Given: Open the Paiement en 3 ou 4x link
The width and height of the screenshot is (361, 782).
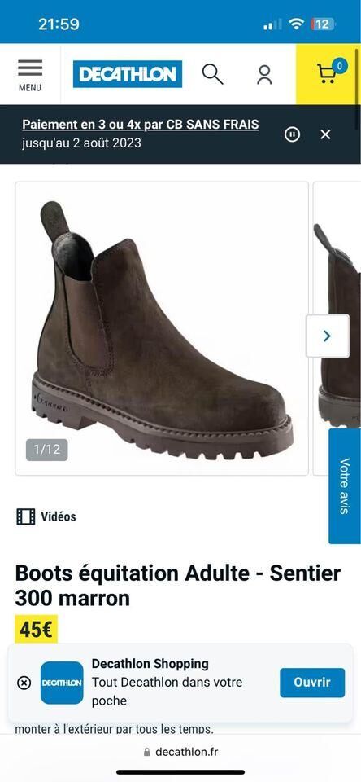Looking at the screenshot, I should (141, 125).
